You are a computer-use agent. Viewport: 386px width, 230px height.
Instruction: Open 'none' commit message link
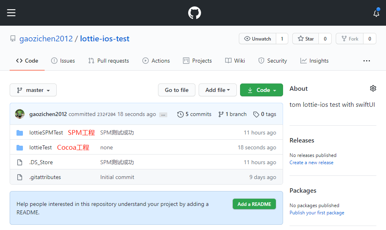107,147
